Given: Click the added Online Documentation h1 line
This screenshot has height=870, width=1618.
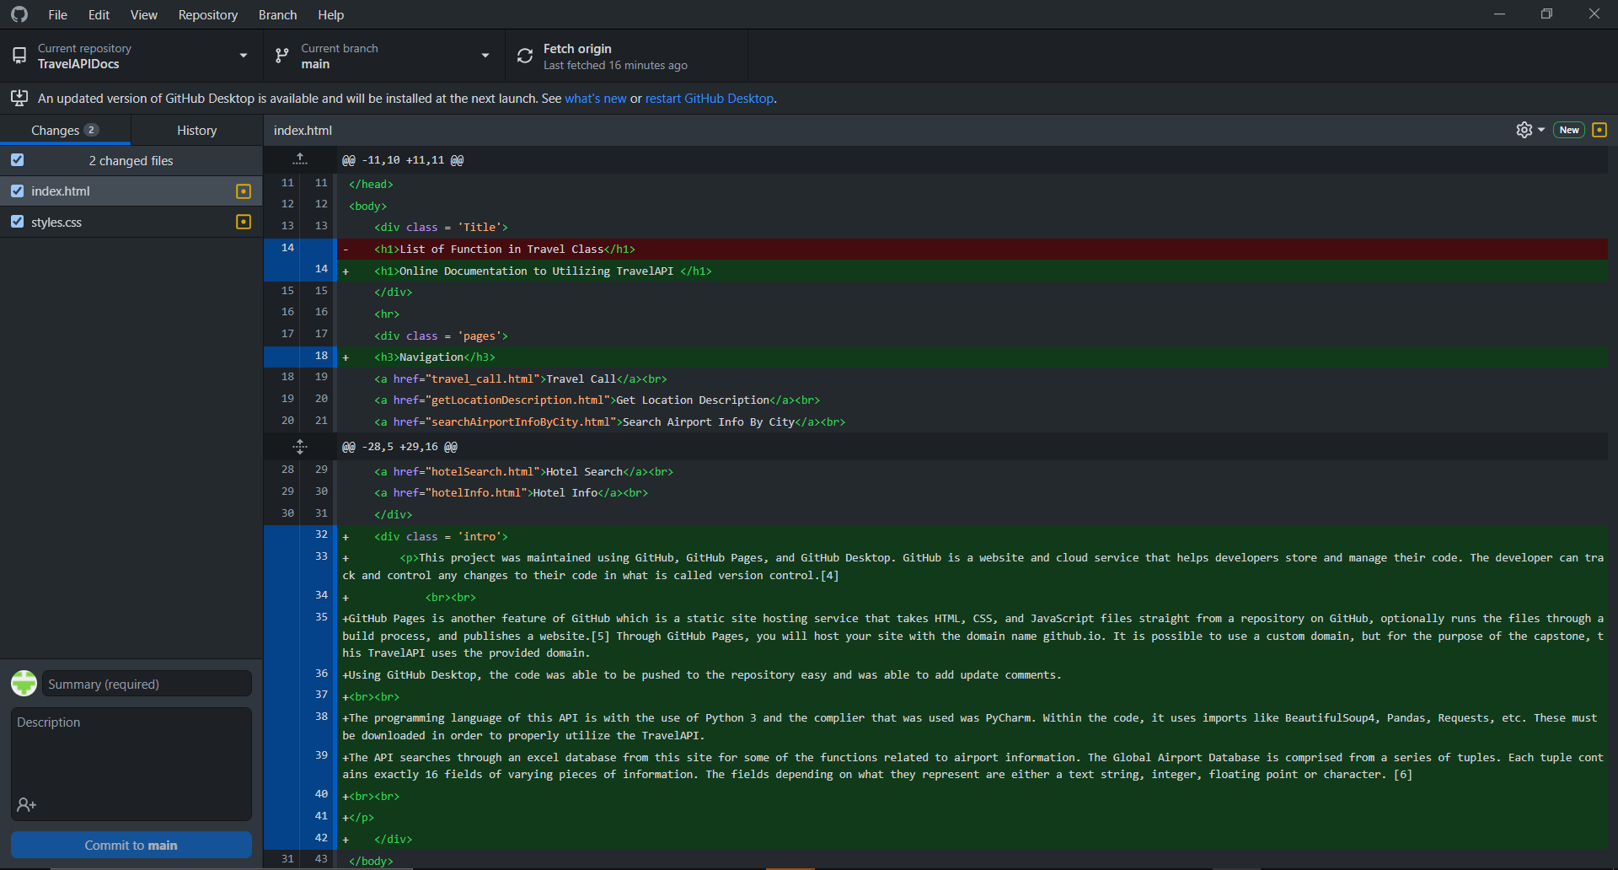Looking at the screenshot, I should [972, 271].
